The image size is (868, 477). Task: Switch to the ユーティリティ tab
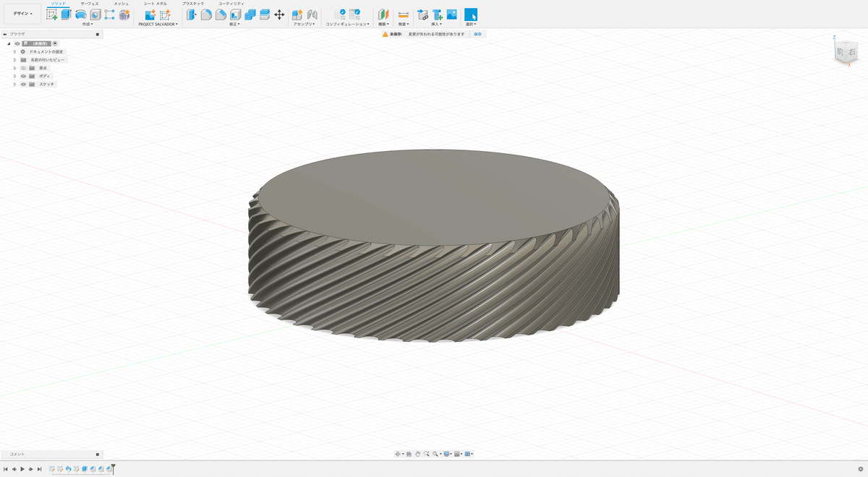(231, 4)
